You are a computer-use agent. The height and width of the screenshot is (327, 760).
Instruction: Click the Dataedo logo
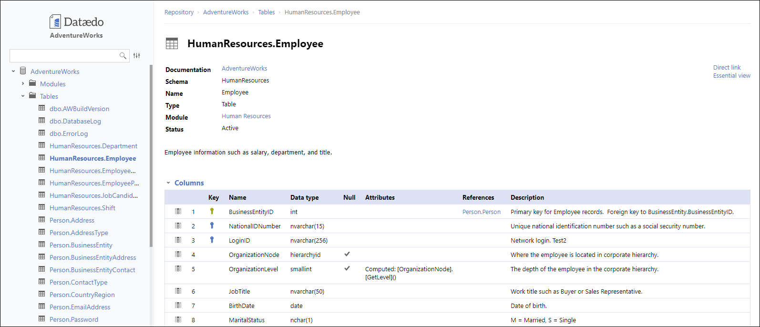tap(76, 22)
